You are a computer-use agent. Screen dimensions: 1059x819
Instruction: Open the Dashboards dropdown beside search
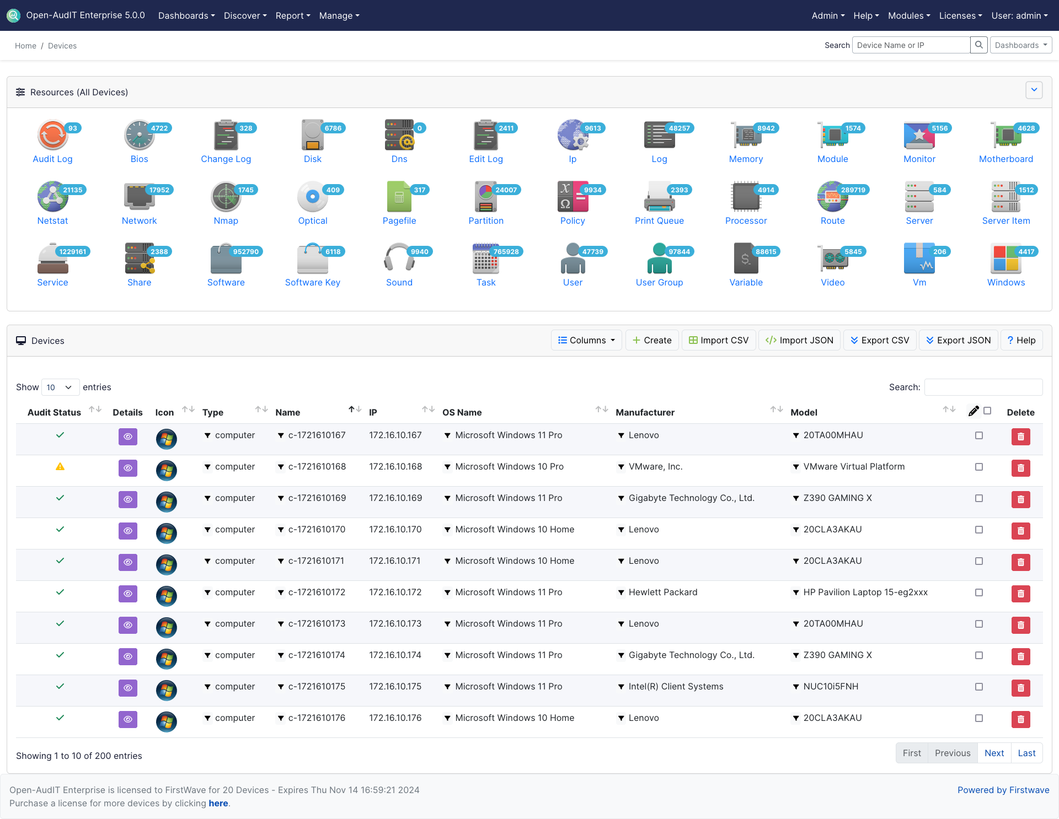coord(1021,45)
